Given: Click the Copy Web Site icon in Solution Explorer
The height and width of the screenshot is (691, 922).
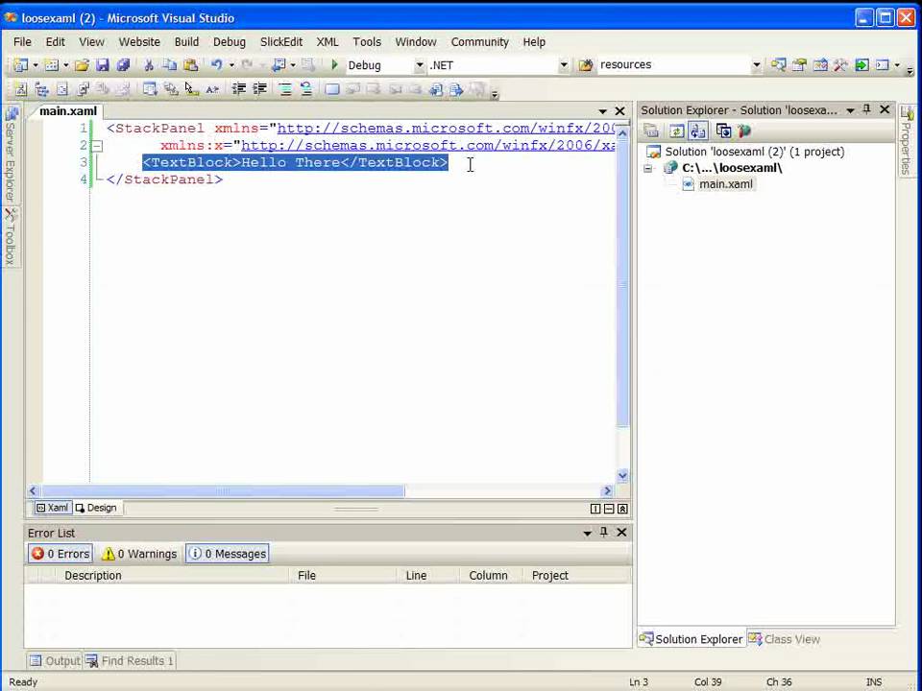Looking at the screenshot, I should [723, 131].
